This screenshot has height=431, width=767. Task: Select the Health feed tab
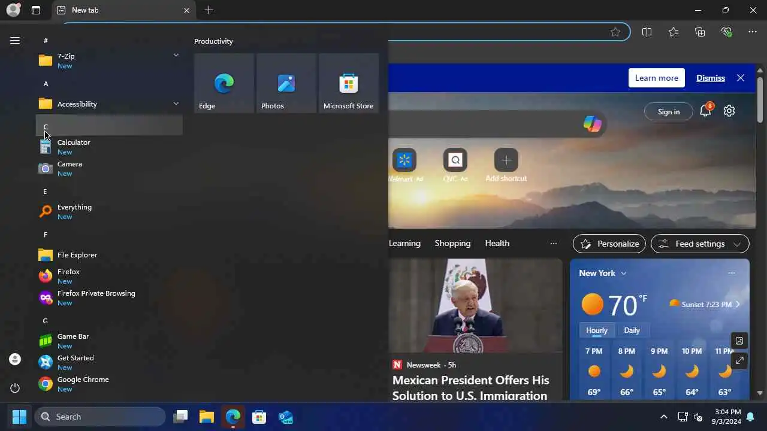(497, 243)
